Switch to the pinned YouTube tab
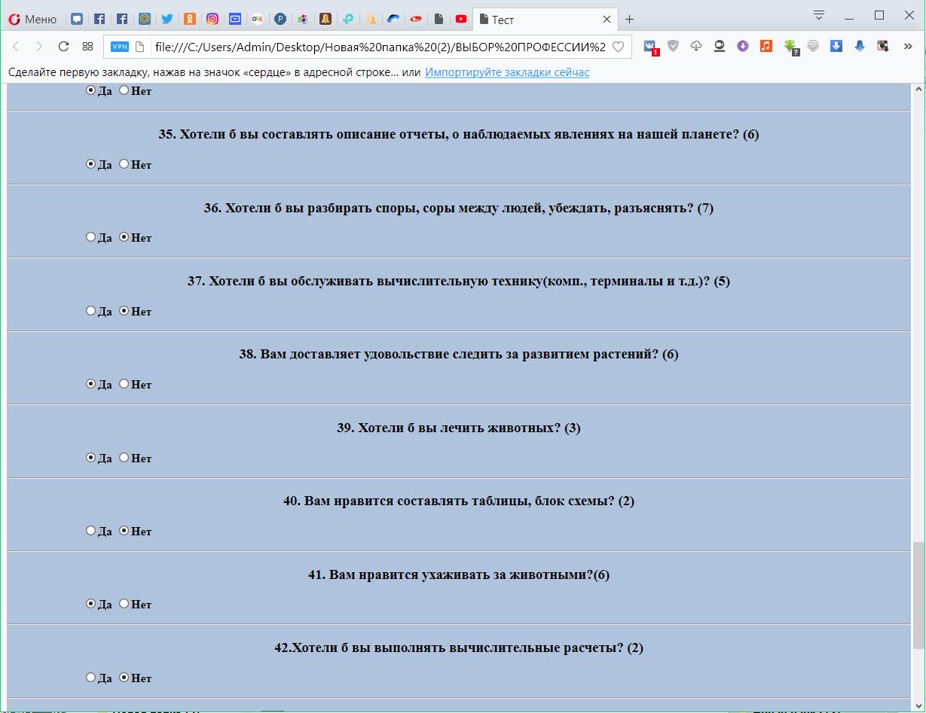 [x=461, y=20]
